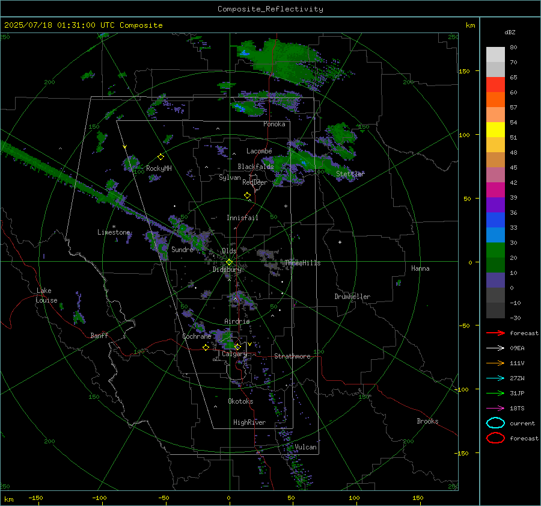The image size is (541, 506).
Task: Click the dBZ legend header
Action: point(510,32)
